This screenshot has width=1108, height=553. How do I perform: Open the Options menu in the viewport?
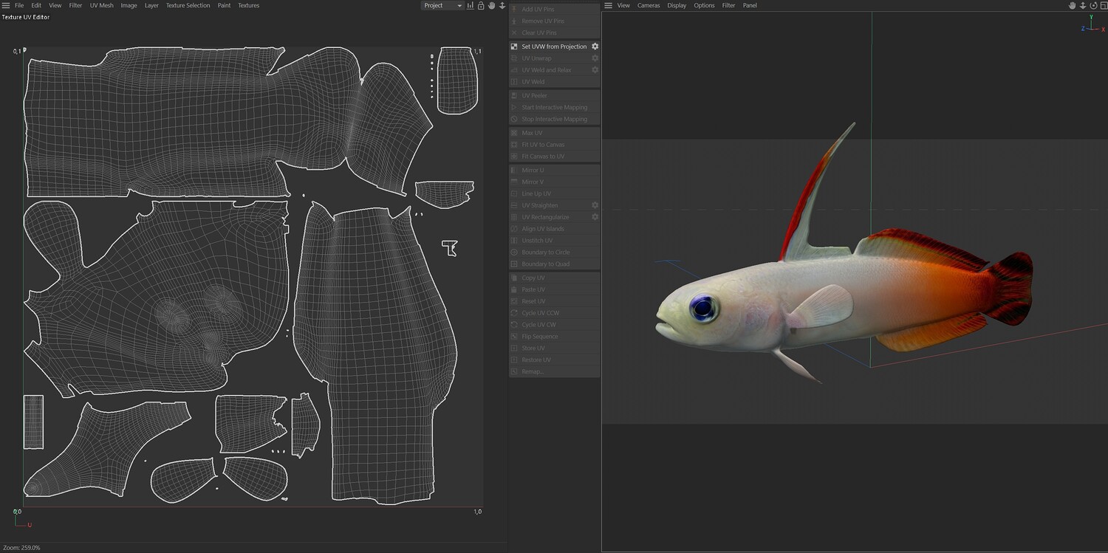coord(704,5)
